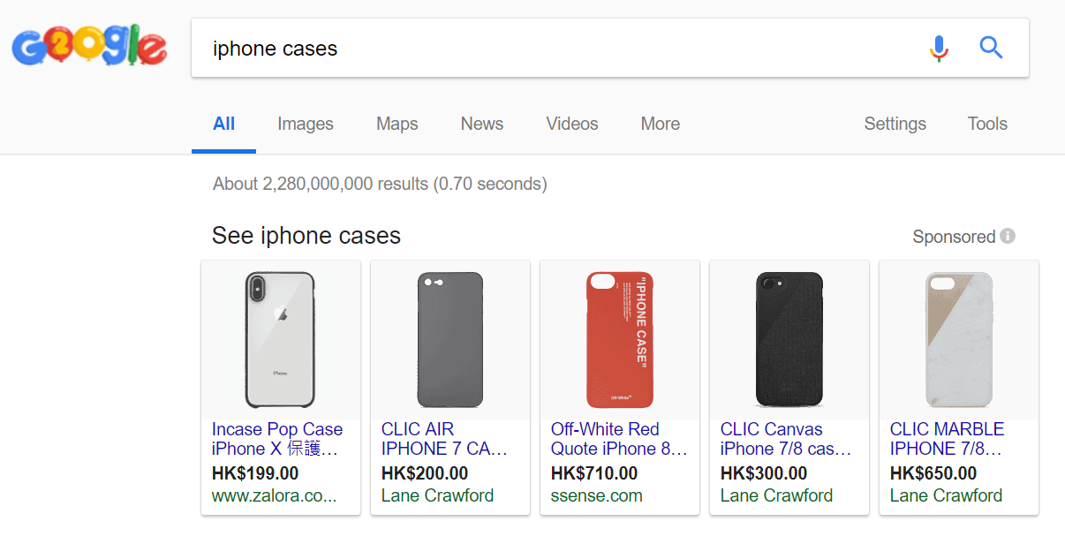Image resolution: width=1065 pixels, height=544 pixels.
Task: Expand the More menu
Action: point(660,124)
